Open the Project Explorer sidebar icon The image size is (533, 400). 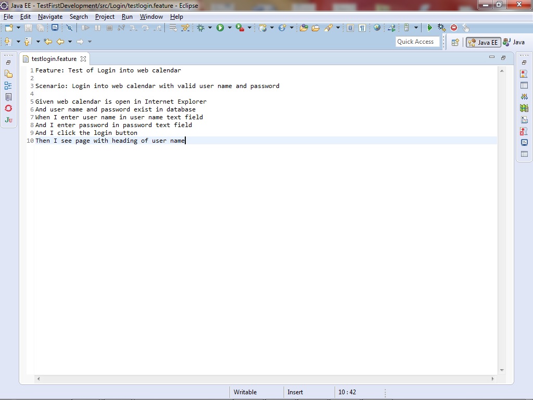click(8, 74)
